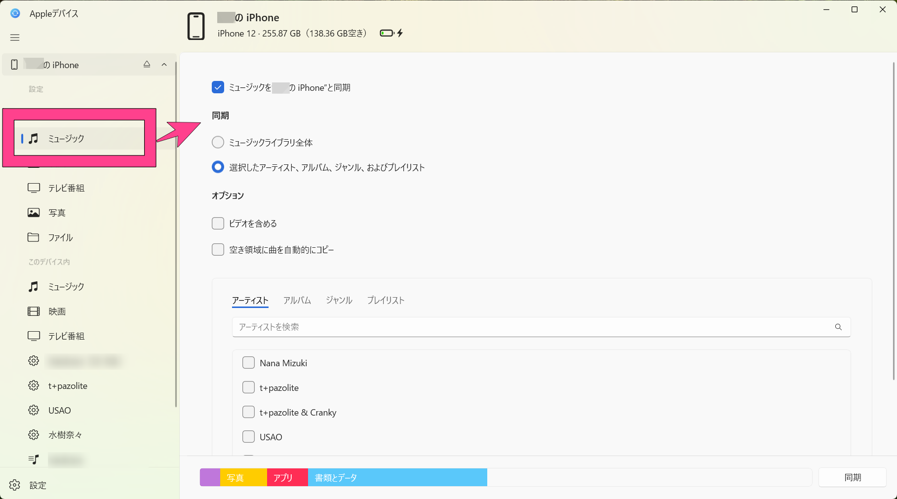This screenshot has width=897, height=499.
Task: Collapse the iPhone device section chevron
Action: pyautogui.click(x=164, y=64)
